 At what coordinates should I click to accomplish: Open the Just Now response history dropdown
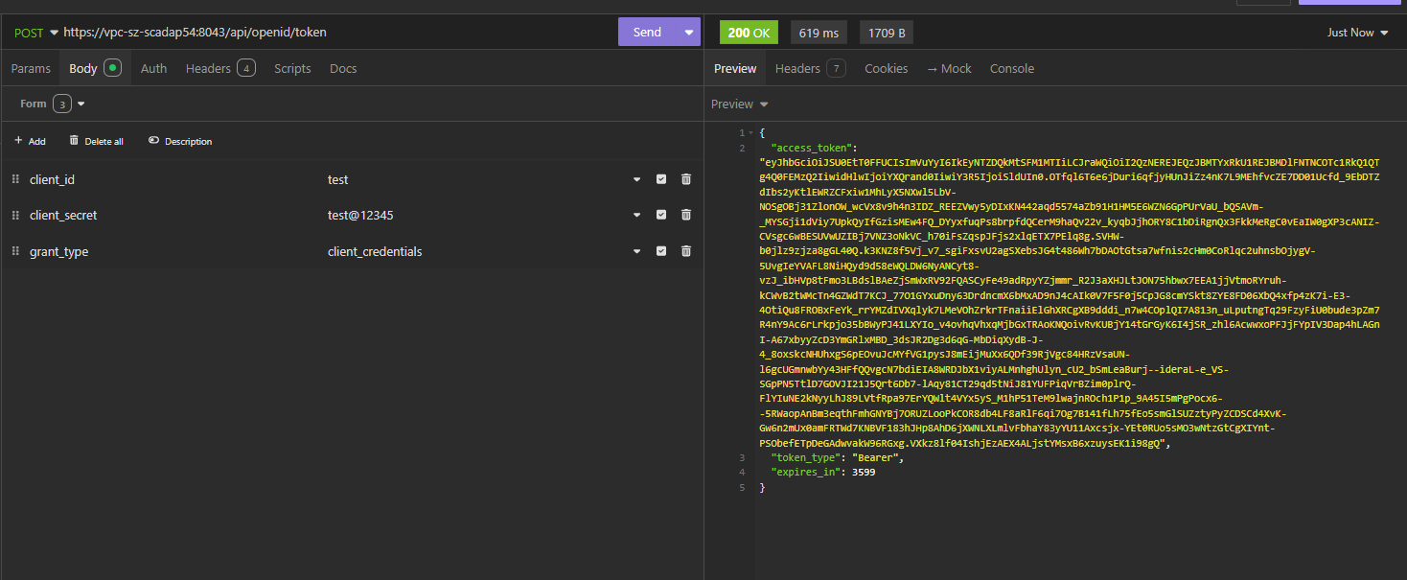[1357, 33]
